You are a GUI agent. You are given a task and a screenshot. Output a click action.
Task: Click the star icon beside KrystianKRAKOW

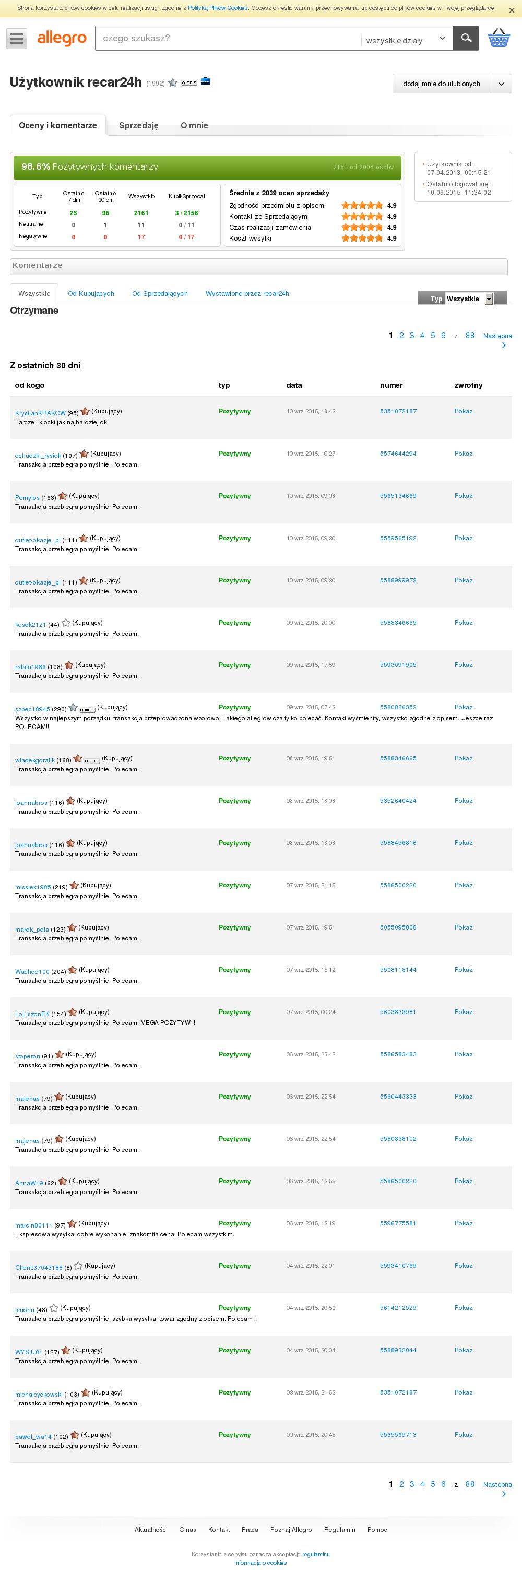point(86,412)
